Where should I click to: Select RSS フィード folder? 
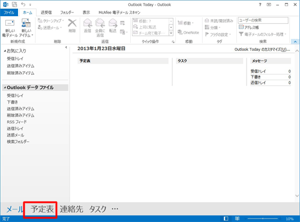17,121
